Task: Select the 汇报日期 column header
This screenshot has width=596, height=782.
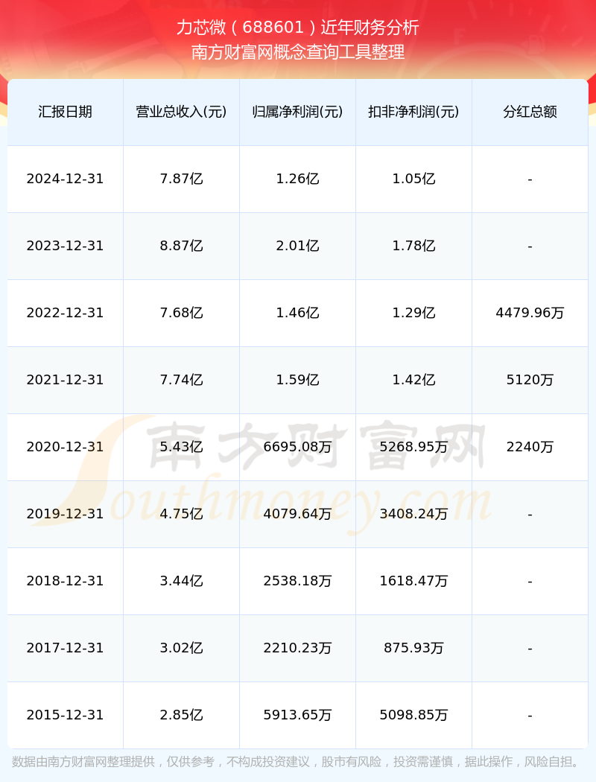Action: pos(66,112)
